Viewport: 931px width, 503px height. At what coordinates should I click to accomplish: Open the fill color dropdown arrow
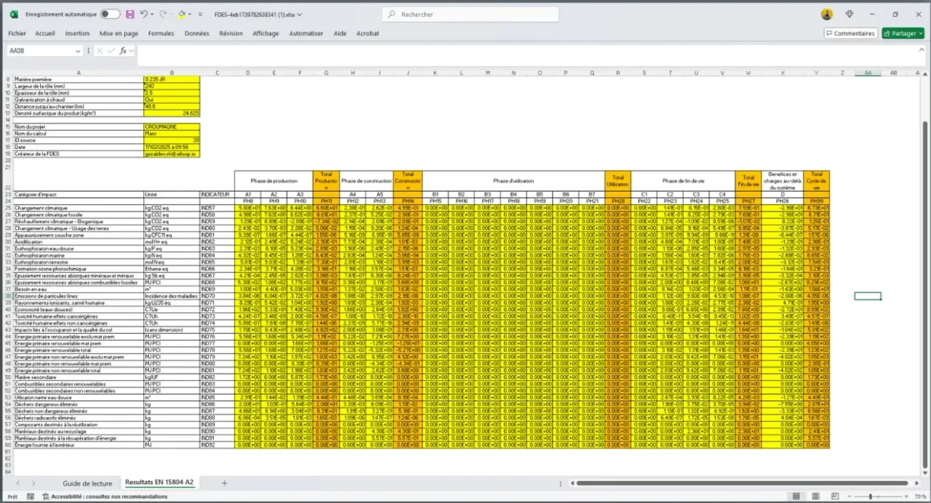[191, 15]
